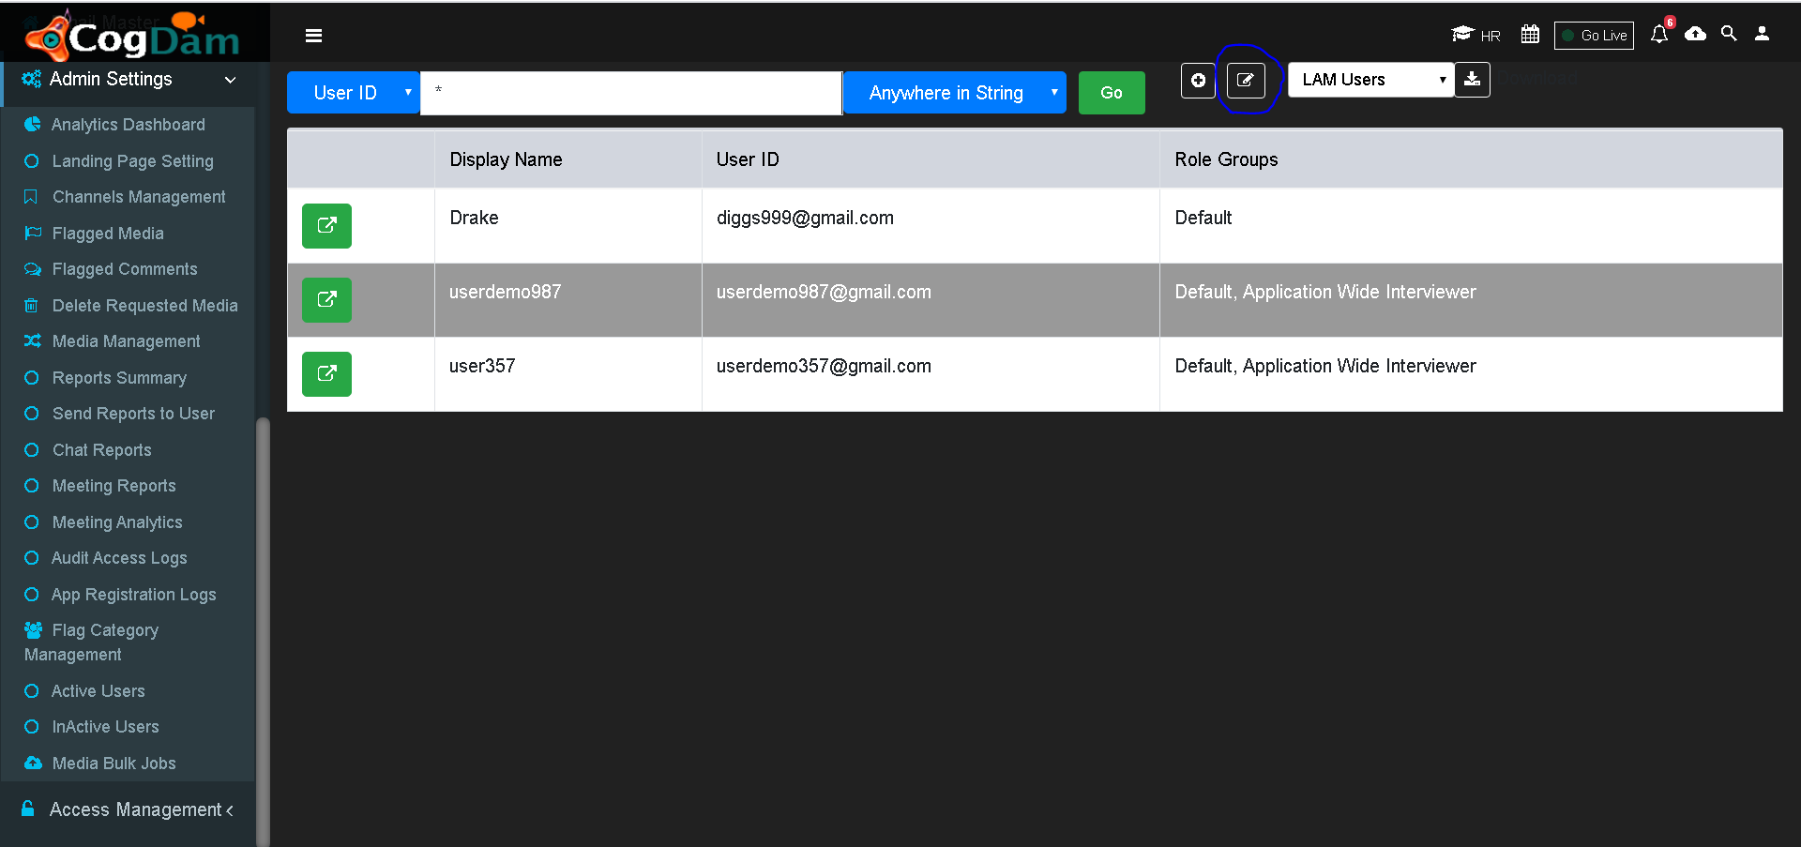Open Reports Summary

click(x=119, y=378)
